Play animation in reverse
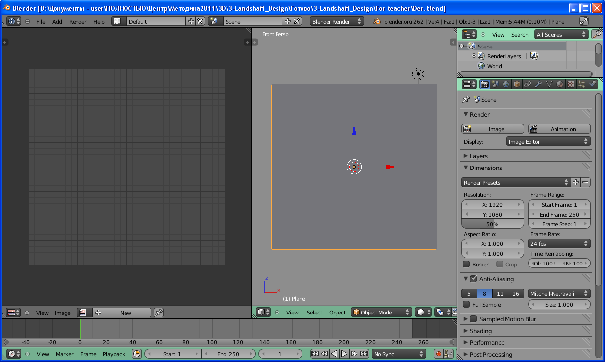605x362 pixels. [x=334, y=354]
